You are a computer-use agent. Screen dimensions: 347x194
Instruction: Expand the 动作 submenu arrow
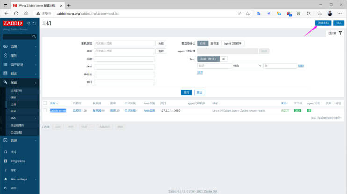[36, 119]
